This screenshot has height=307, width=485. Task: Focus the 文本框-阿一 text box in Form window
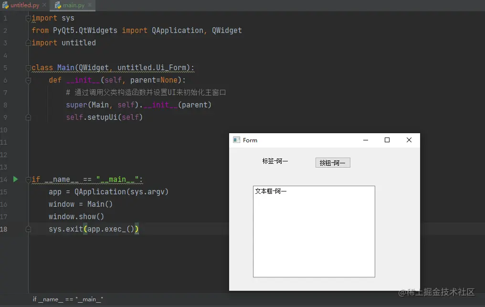pyautogui.click(x=314, y=232)
